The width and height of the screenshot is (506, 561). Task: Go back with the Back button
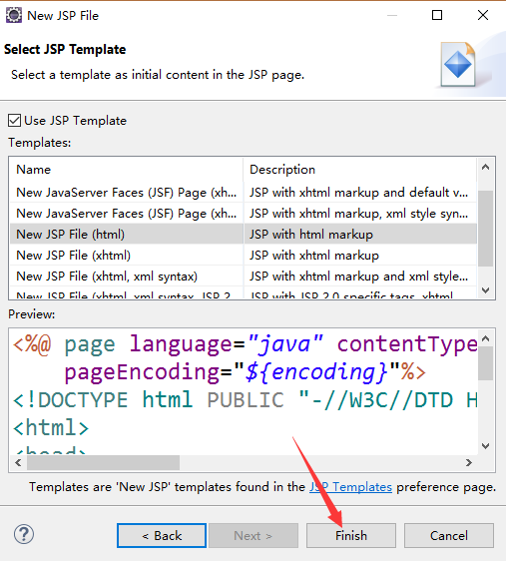pyautogui.click(x=162, y=536)
